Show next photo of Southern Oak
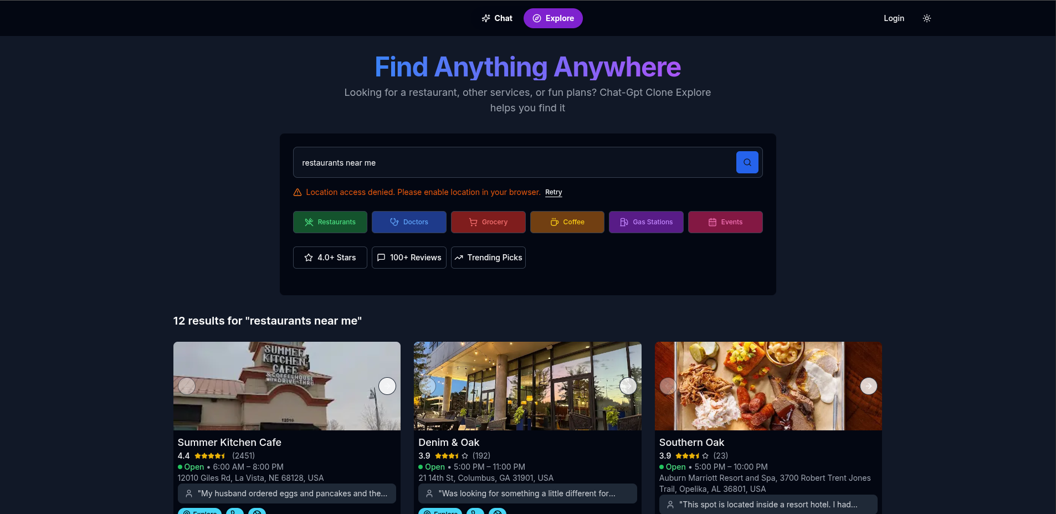 click(868, 386)
